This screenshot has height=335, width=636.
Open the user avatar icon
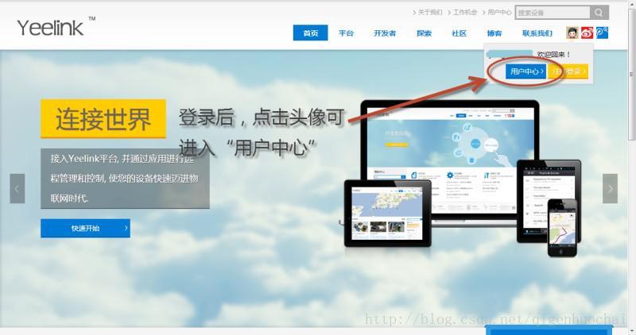click(x=572, y=33)
